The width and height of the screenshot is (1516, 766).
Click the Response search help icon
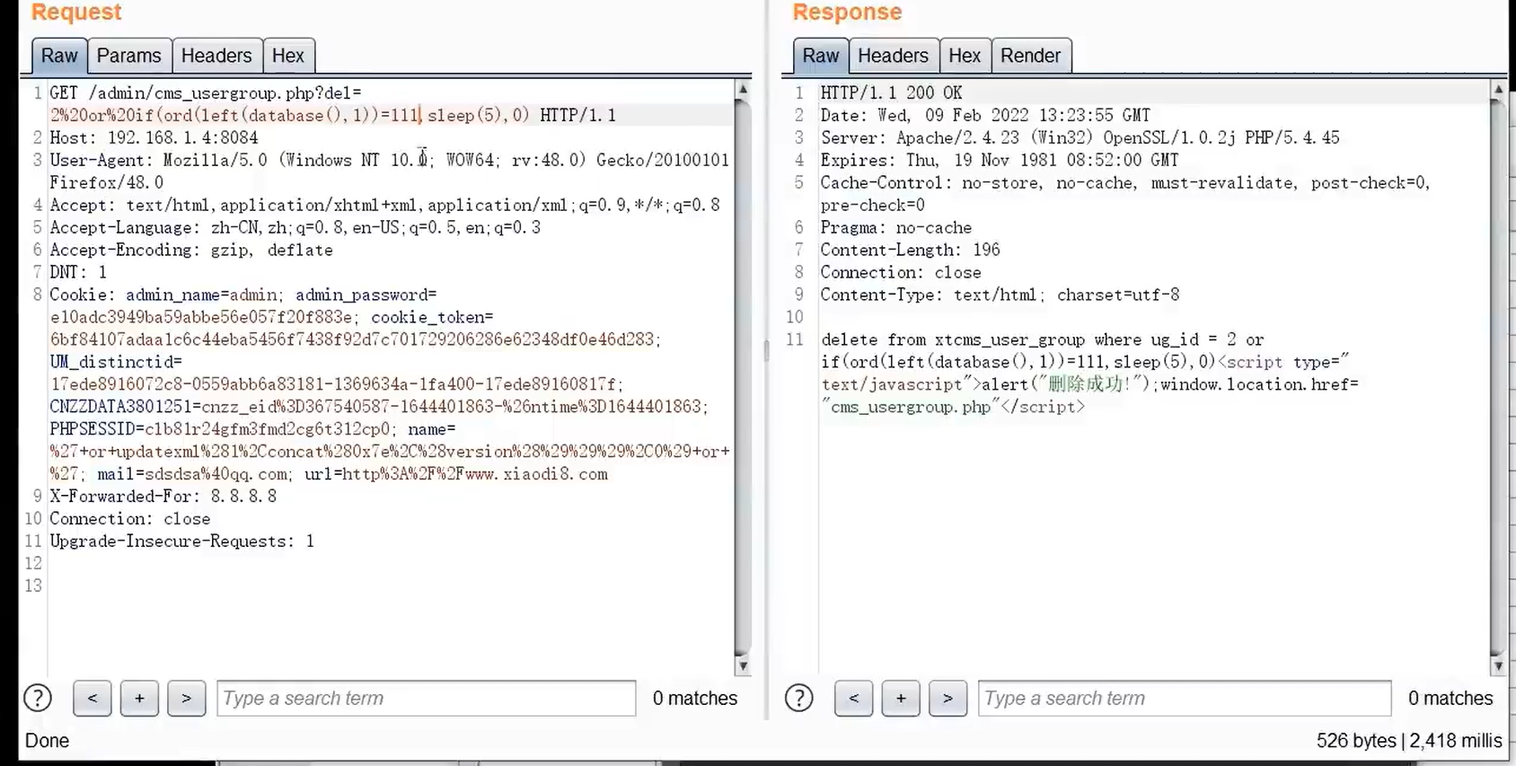798,698
